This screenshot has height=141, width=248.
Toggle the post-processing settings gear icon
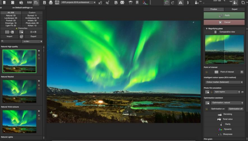point(36,2)
